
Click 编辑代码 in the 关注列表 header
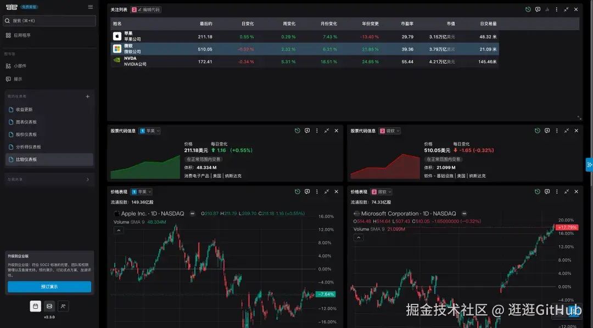[149, 9]
